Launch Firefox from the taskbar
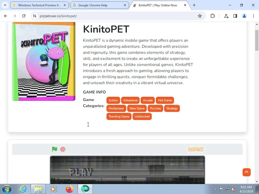The image size is (259, 194). click(69, 189)
